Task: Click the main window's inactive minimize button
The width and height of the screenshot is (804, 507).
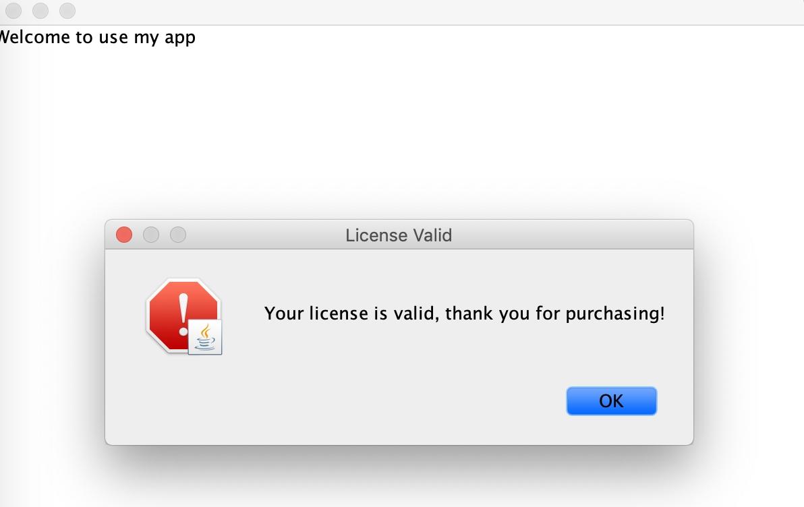Action: coord(40,10)
